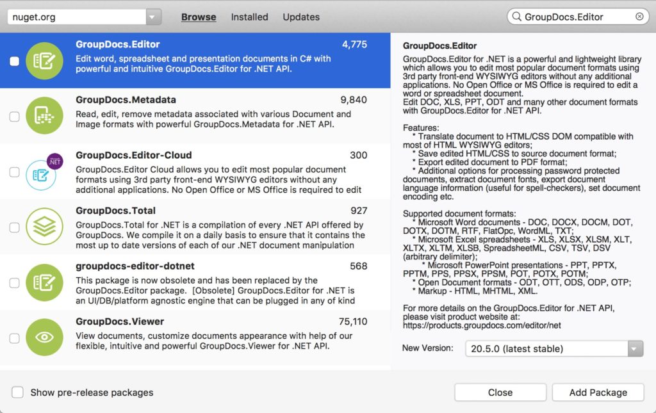Click the GroupDocs.Metadata package icon
The width and height of the screenshot is (656, 413).
click(x=44, y=116)
